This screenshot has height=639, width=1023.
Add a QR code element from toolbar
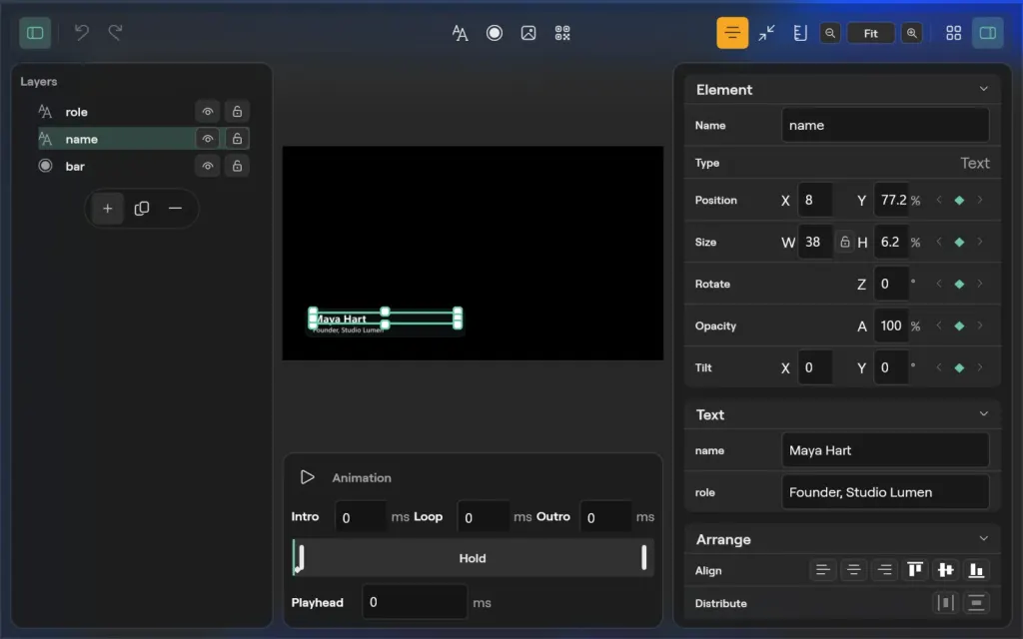pos(562,33)
